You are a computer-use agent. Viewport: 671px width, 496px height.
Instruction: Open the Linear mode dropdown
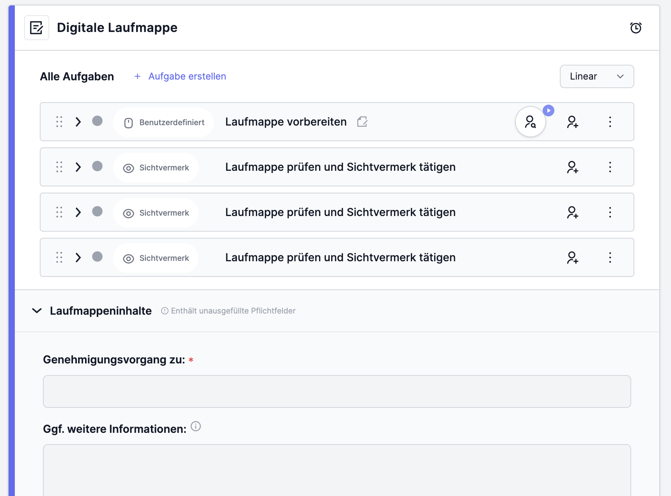tap(597, 76)
